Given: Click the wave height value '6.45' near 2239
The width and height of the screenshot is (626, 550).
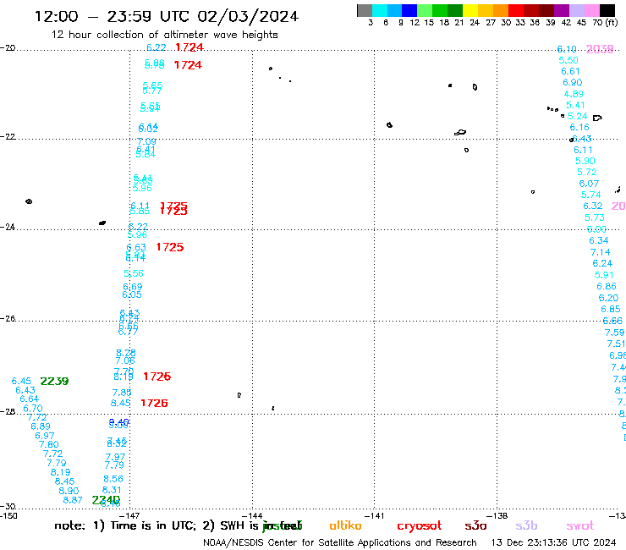Looking at the screenshot, I should 21,381.
